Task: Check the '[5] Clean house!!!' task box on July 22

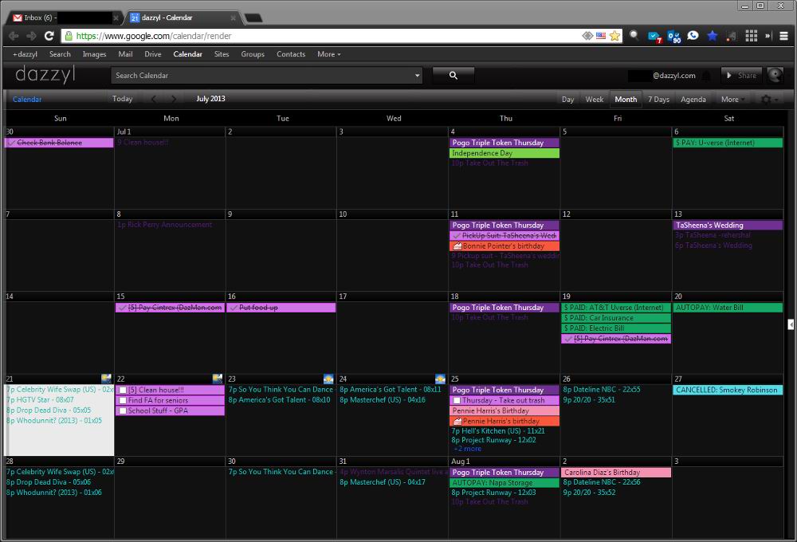Action: (x=123, y=390)
